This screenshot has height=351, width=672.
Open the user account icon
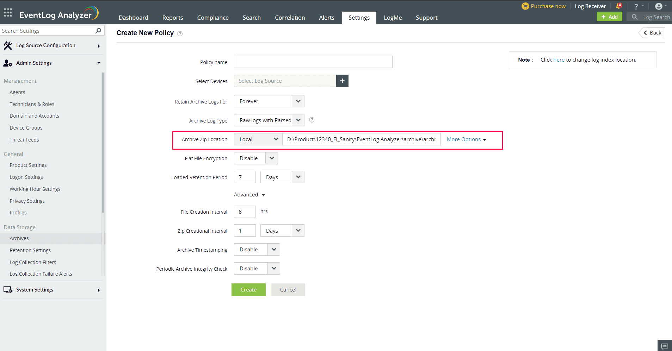[659, 6]
